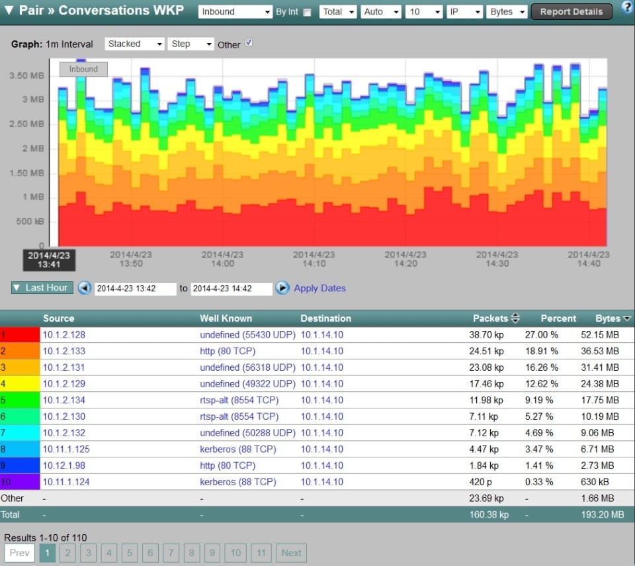Screen dimensions: 635x566
Task: Click rtsp-alt (8554 TCP) for 10.1.2.134
Action: [239, 401]
